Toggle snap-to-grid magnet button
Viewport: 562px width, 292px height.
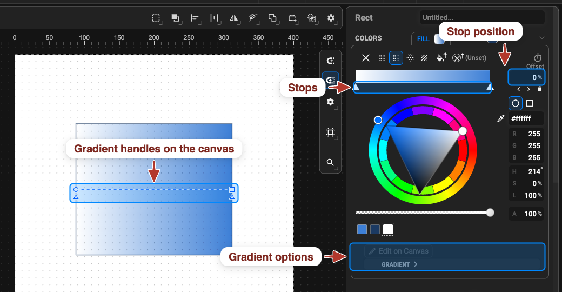coord(331,80)
